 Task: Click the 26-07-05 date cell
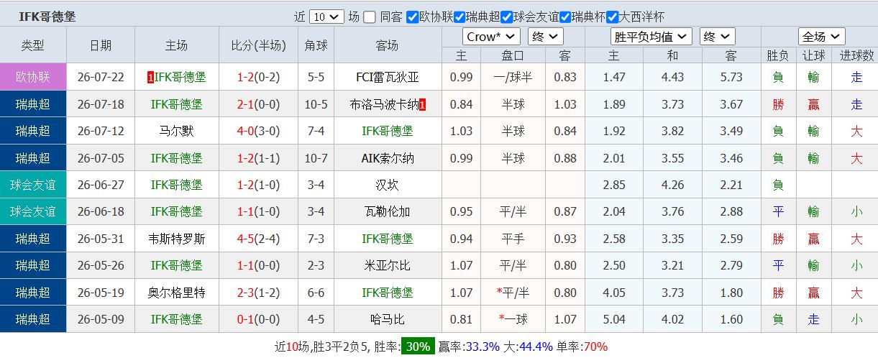coord(101,158)
